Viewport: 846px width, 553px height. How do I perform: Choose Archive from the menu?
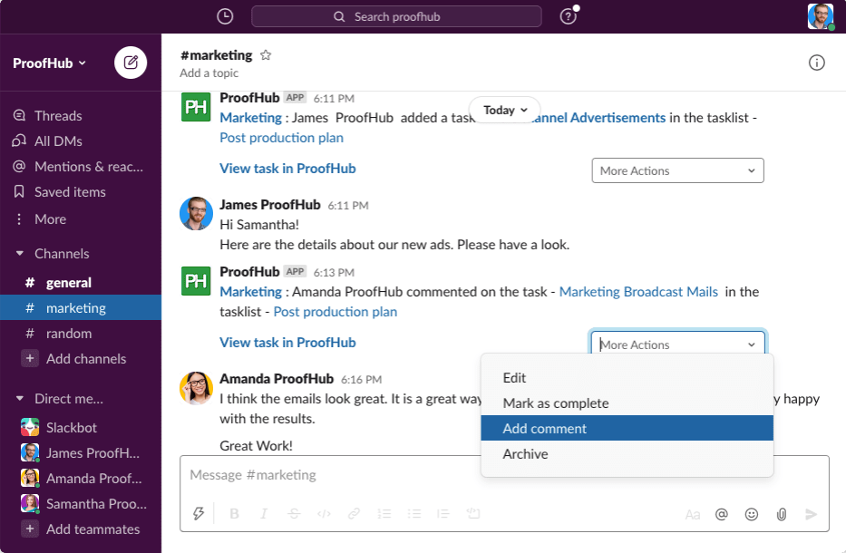[x=627, y=453]
